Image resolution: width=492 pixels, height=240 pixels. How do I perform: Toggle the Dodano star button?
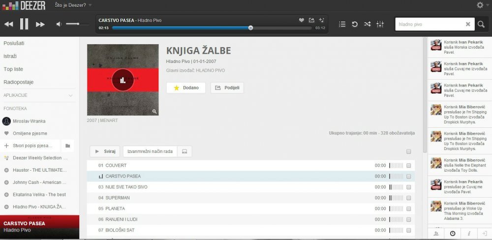[186, 88]
